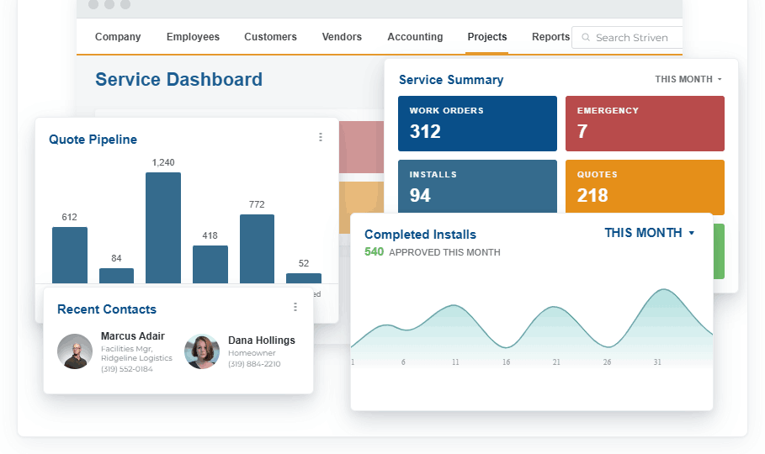Click the Recent Contacts title
The image size is (765, 454).
(107, 309)
